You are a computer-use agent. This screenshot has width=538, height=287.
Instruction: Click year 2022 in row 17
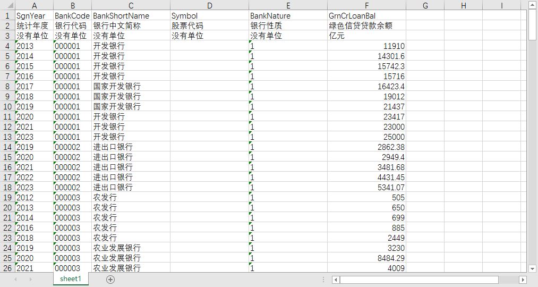point(35,177)
